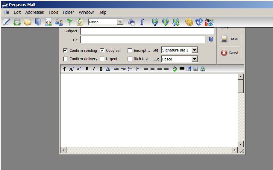Enable the Rich text checkbox
Image resolution: width=273 pixels, height=170 pixels.
(x=130, y=59)
